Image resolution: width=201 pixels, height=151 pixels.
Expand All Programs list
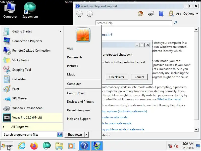[32, 127]
